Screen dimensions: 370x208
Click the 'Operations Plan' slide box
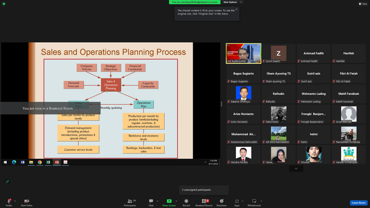(143, 105)
